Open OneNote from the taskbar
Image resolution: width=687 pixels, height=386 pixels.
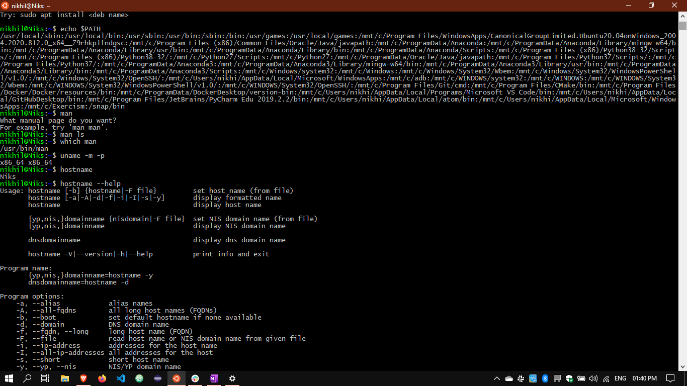(213, 378)
